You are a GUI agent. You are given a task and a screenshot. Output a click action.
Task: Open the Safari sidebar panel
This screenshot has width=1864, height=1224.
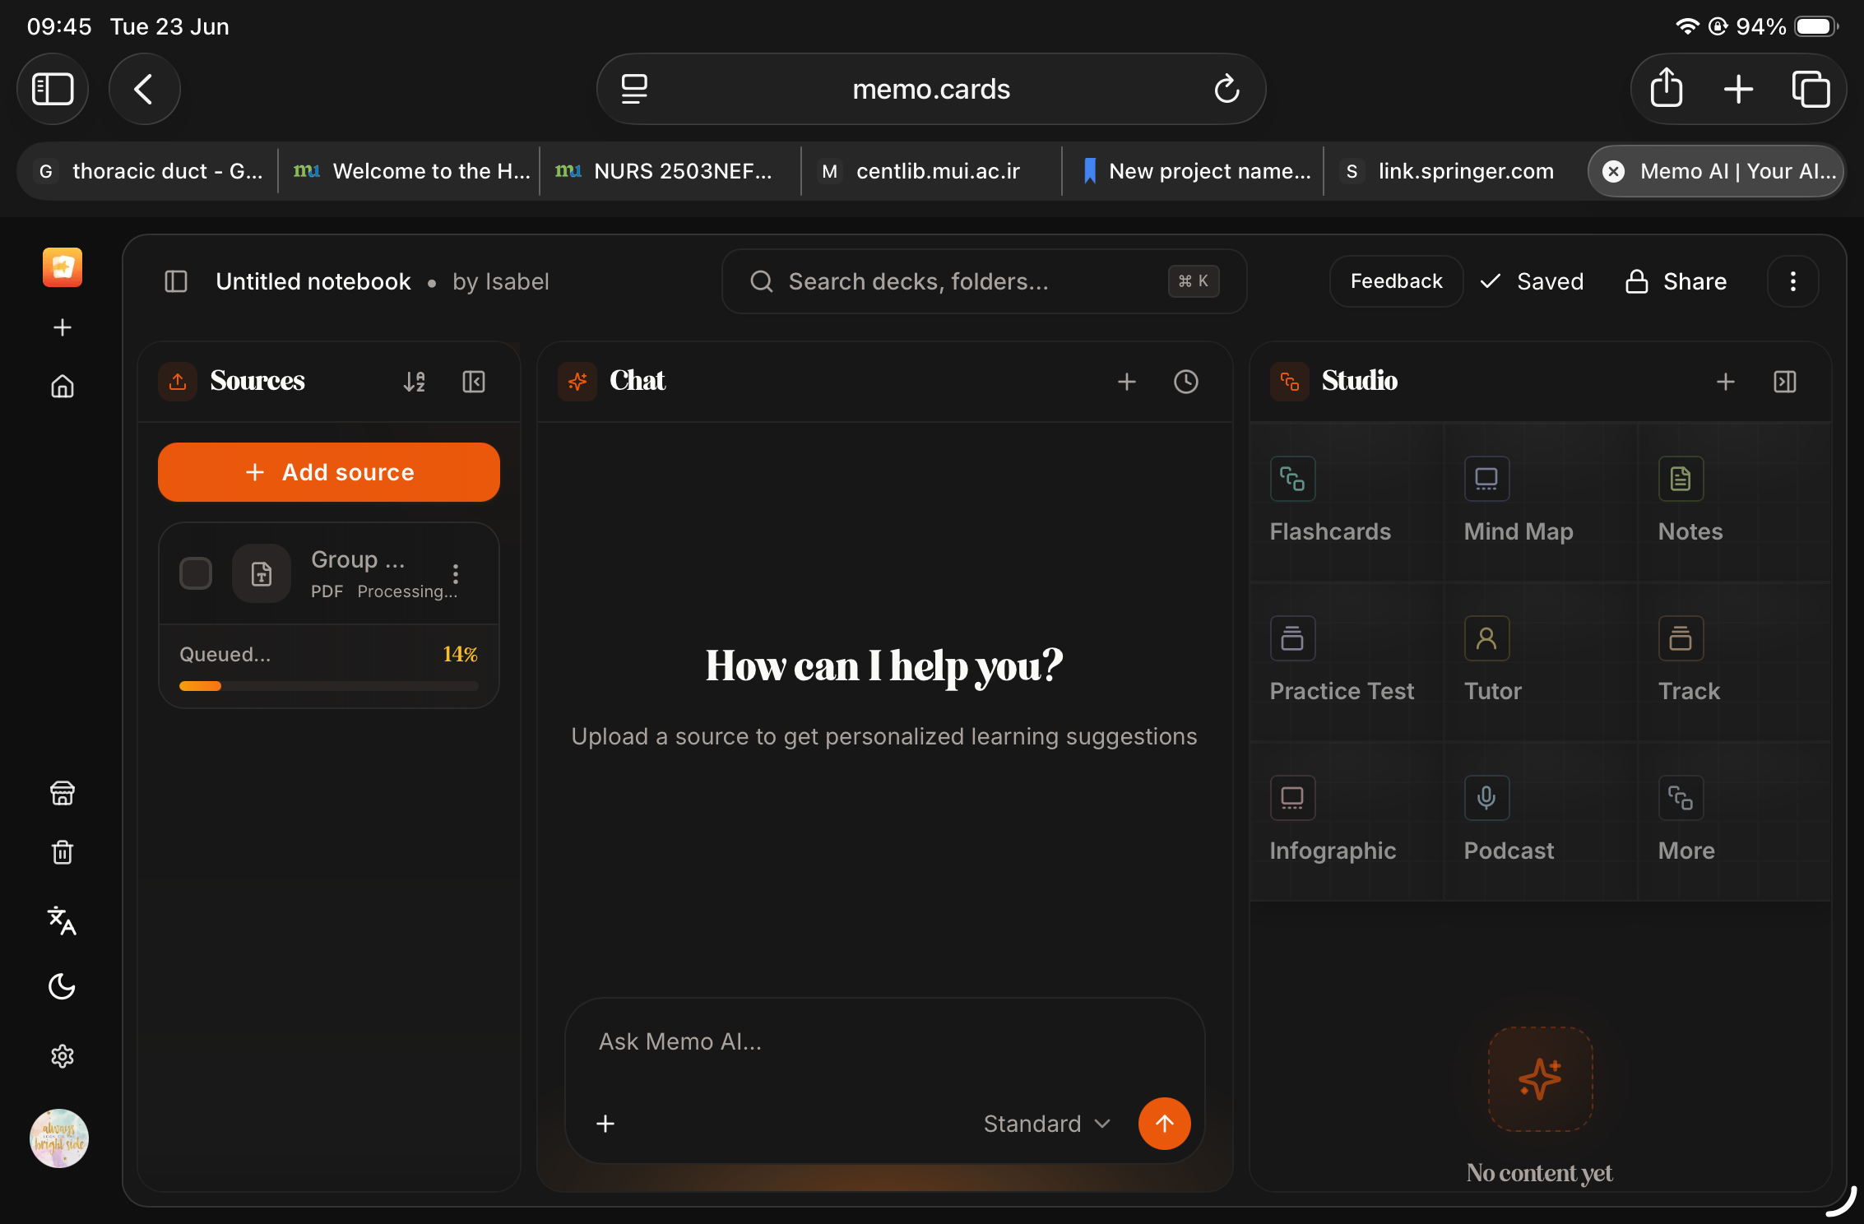tap(53, 89)
